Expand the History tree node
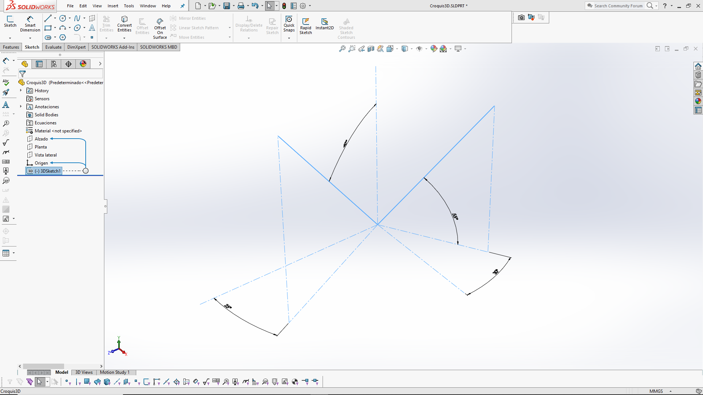The height and width of the screenshot is (395, 703). coord(21,90)
